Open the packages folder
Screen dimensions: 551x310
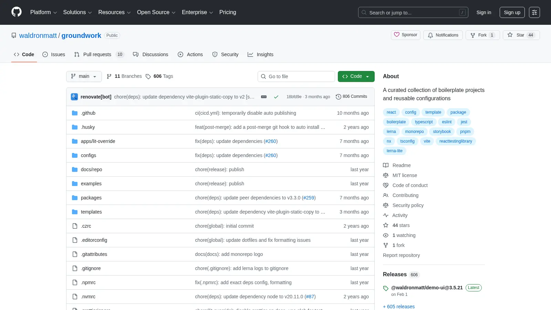(91, 198)
